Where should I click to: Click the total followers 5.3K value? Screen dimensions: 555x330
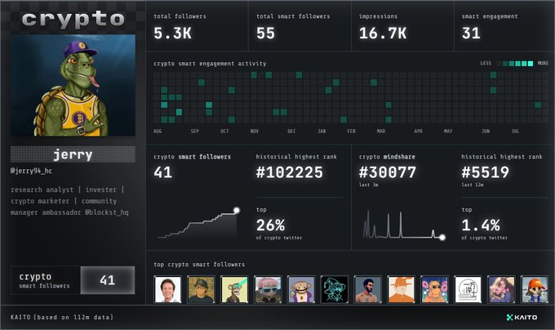pos(172,33)
